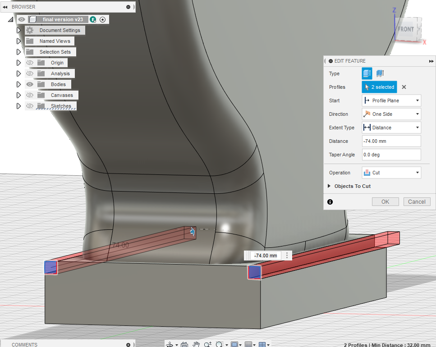The height and width of the screenshot is (347, 436).
Task: Collapse Edit Feature dialog with minus icon
Action: point(330,61)
